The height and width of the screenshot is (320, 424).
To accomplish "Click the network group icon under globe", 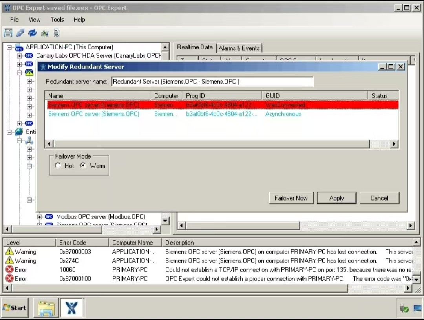I will pos(29,141).
